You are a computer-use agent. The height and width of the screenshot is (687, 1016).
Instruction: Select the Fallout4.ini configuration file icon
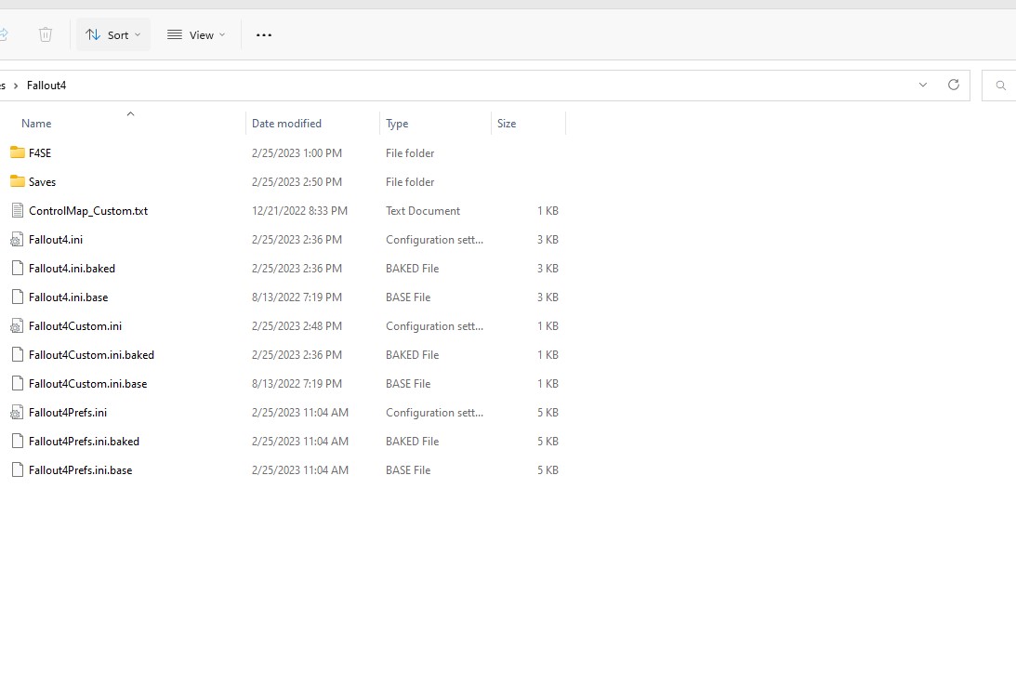(x=17, y=240)
